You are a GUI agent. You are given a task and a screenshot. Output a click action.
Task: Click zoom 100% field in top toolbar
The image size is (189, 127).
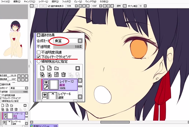(x=70, y=6)
